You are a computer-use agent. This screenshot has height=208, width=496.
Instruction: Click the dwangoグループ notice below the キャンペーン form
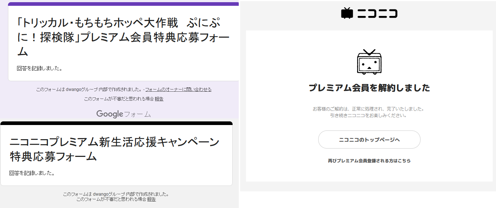116,194
